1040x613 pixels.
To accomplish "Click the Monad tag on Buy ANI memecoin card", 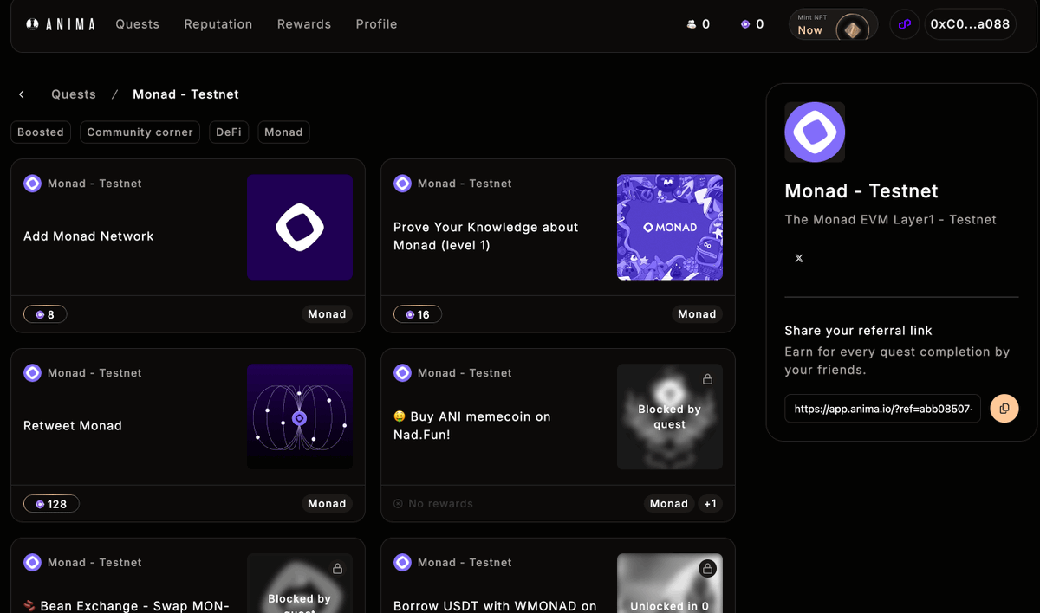I will pyautogui.click(x=669, y=504).
